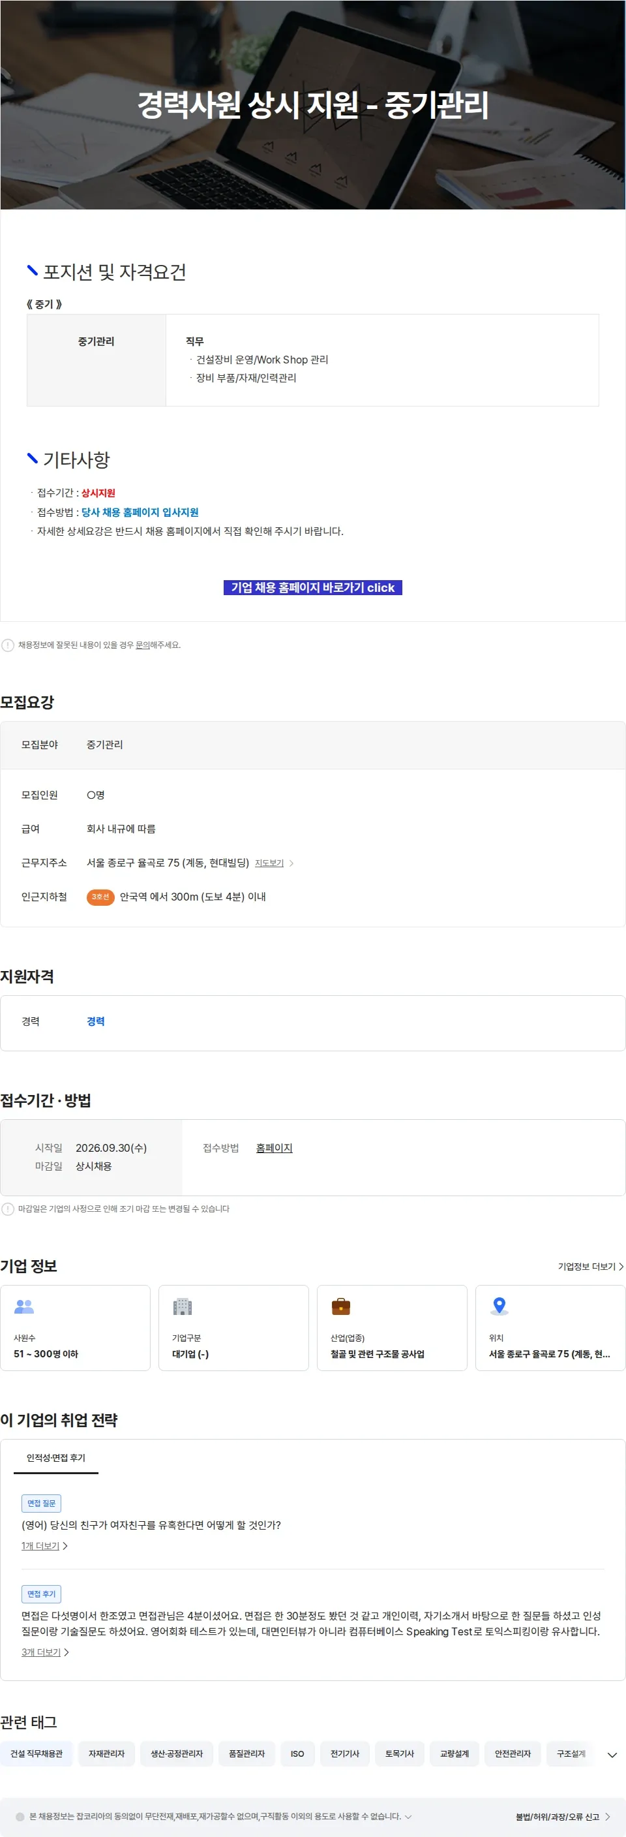Open 불법/허위/과장/오류 신고 link
This screenshot has width=626, height=1837.
pos(563,1816)
